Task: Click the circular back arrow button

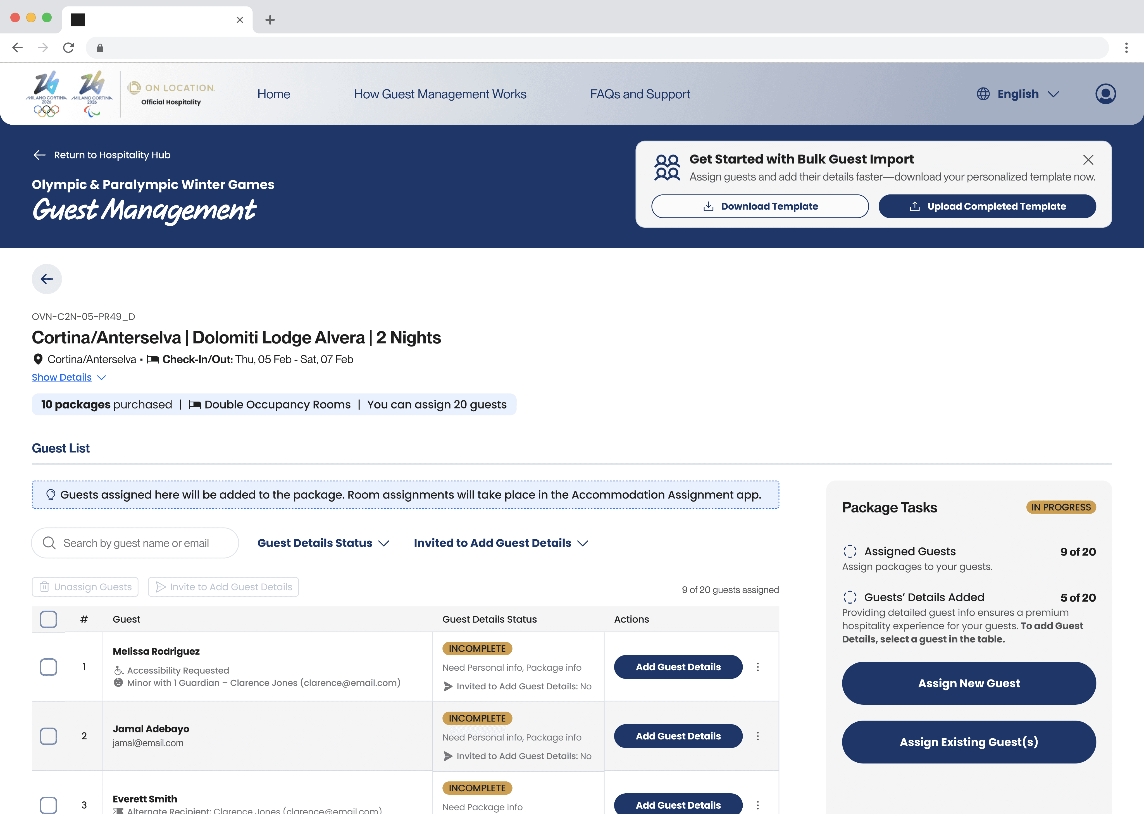Action: [x=47, y=279]
